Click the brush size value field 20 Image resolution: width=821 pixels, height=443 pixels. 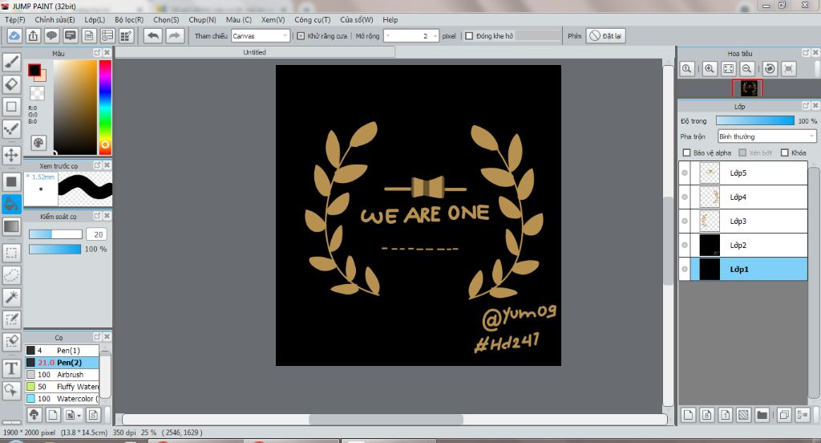pyautogui.click(x=97, y=234)
